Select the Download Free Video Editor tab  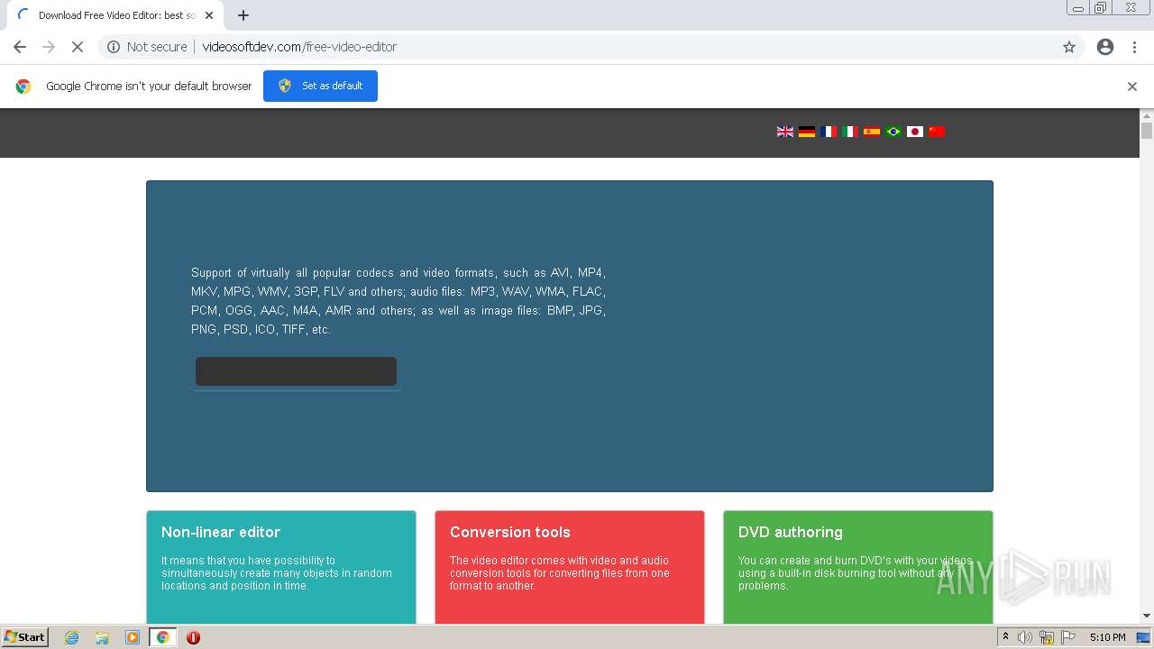coord(114,15)
